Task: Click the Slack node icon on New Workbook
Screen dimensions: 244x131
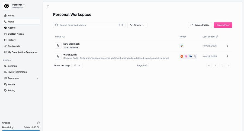Action: click(182, 46)
